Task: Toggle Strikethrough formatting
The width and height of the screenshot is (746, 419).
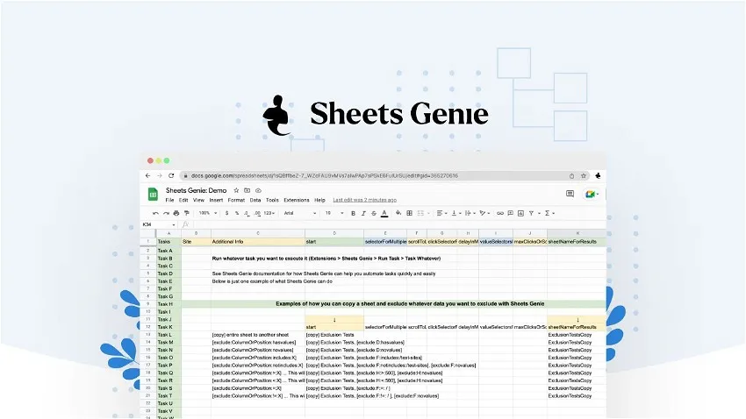Action: pyautogui.click(x=374, y=213)
